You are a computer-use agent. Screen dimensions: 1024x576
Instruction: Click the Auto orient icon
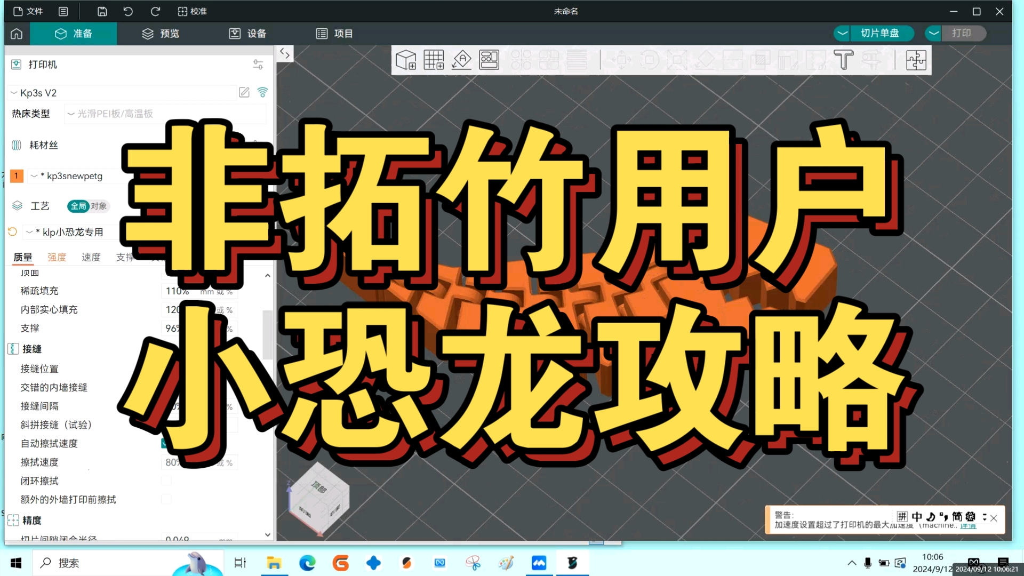(461, 60)
